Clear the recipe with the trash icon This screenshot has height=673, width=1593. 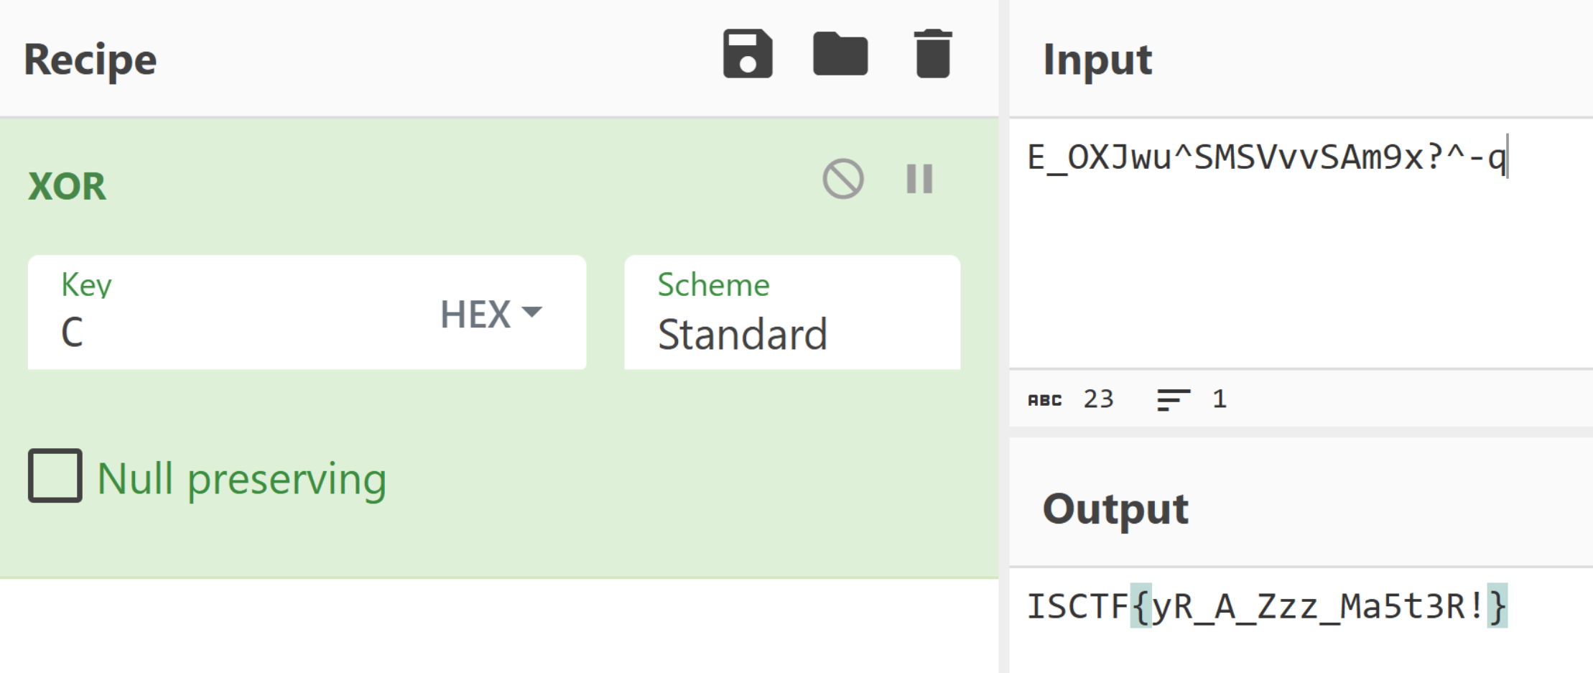point(933,54)
